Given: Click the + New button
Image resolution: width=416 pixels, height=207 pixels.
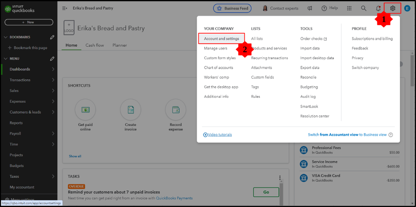Looking at the screenshot, I should point(29,22).
